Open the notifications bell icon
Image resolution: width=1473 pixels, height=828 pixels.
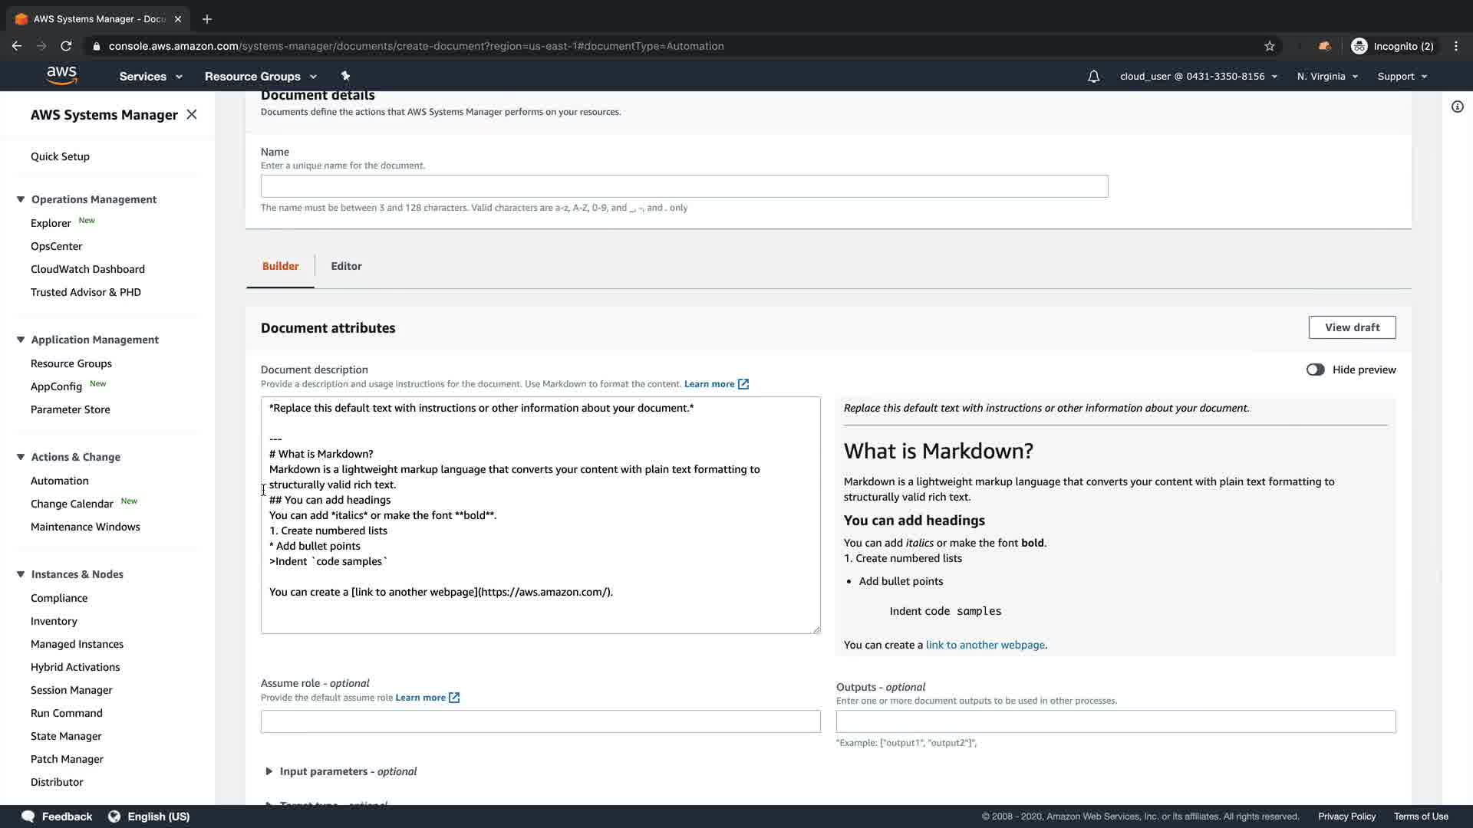[1093, 77]
